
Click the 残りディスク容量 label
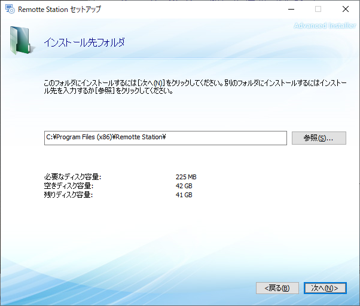pyautogui.click(x=68, y=195)
